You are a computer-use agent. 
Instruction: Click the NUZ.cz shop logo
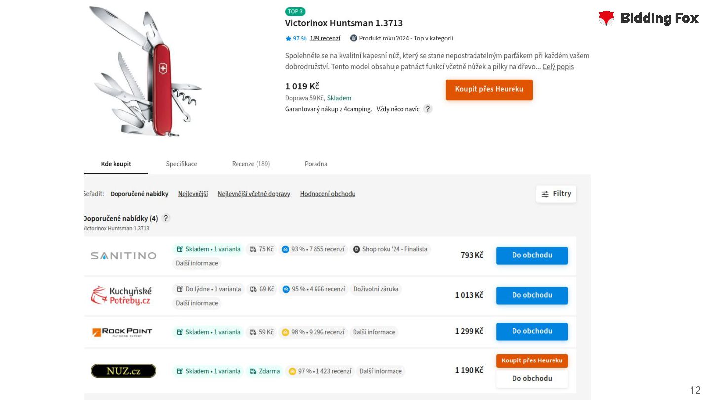pos(123,371)
